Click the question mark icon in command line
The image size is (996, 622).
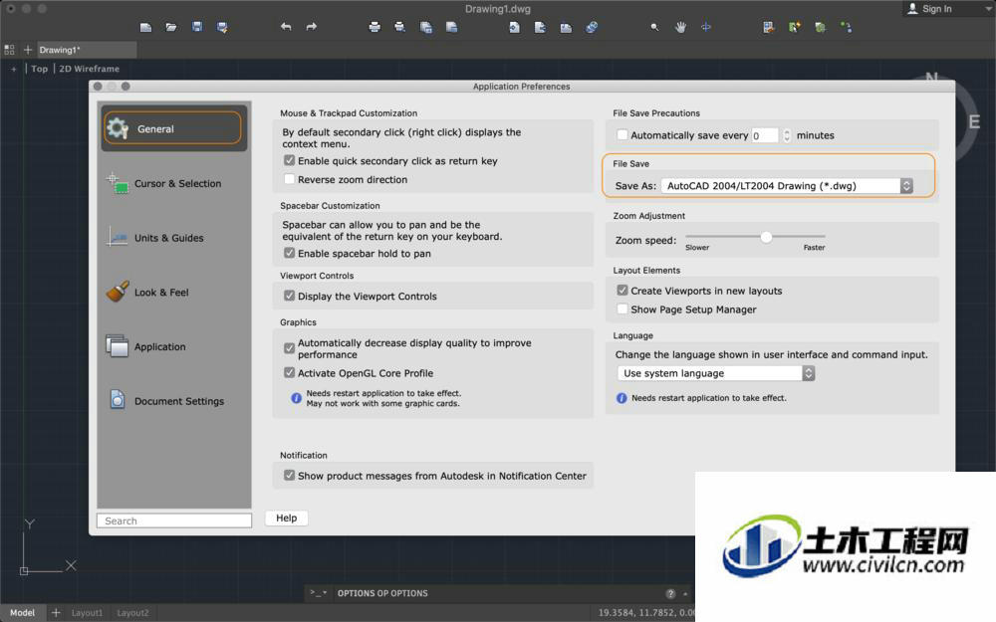(670, 593)
